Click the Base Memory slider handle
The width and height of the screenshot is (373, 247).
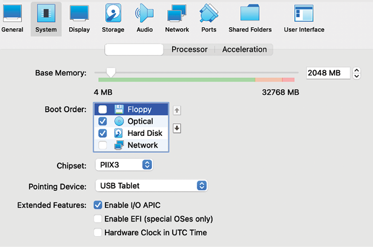[111, 72]
